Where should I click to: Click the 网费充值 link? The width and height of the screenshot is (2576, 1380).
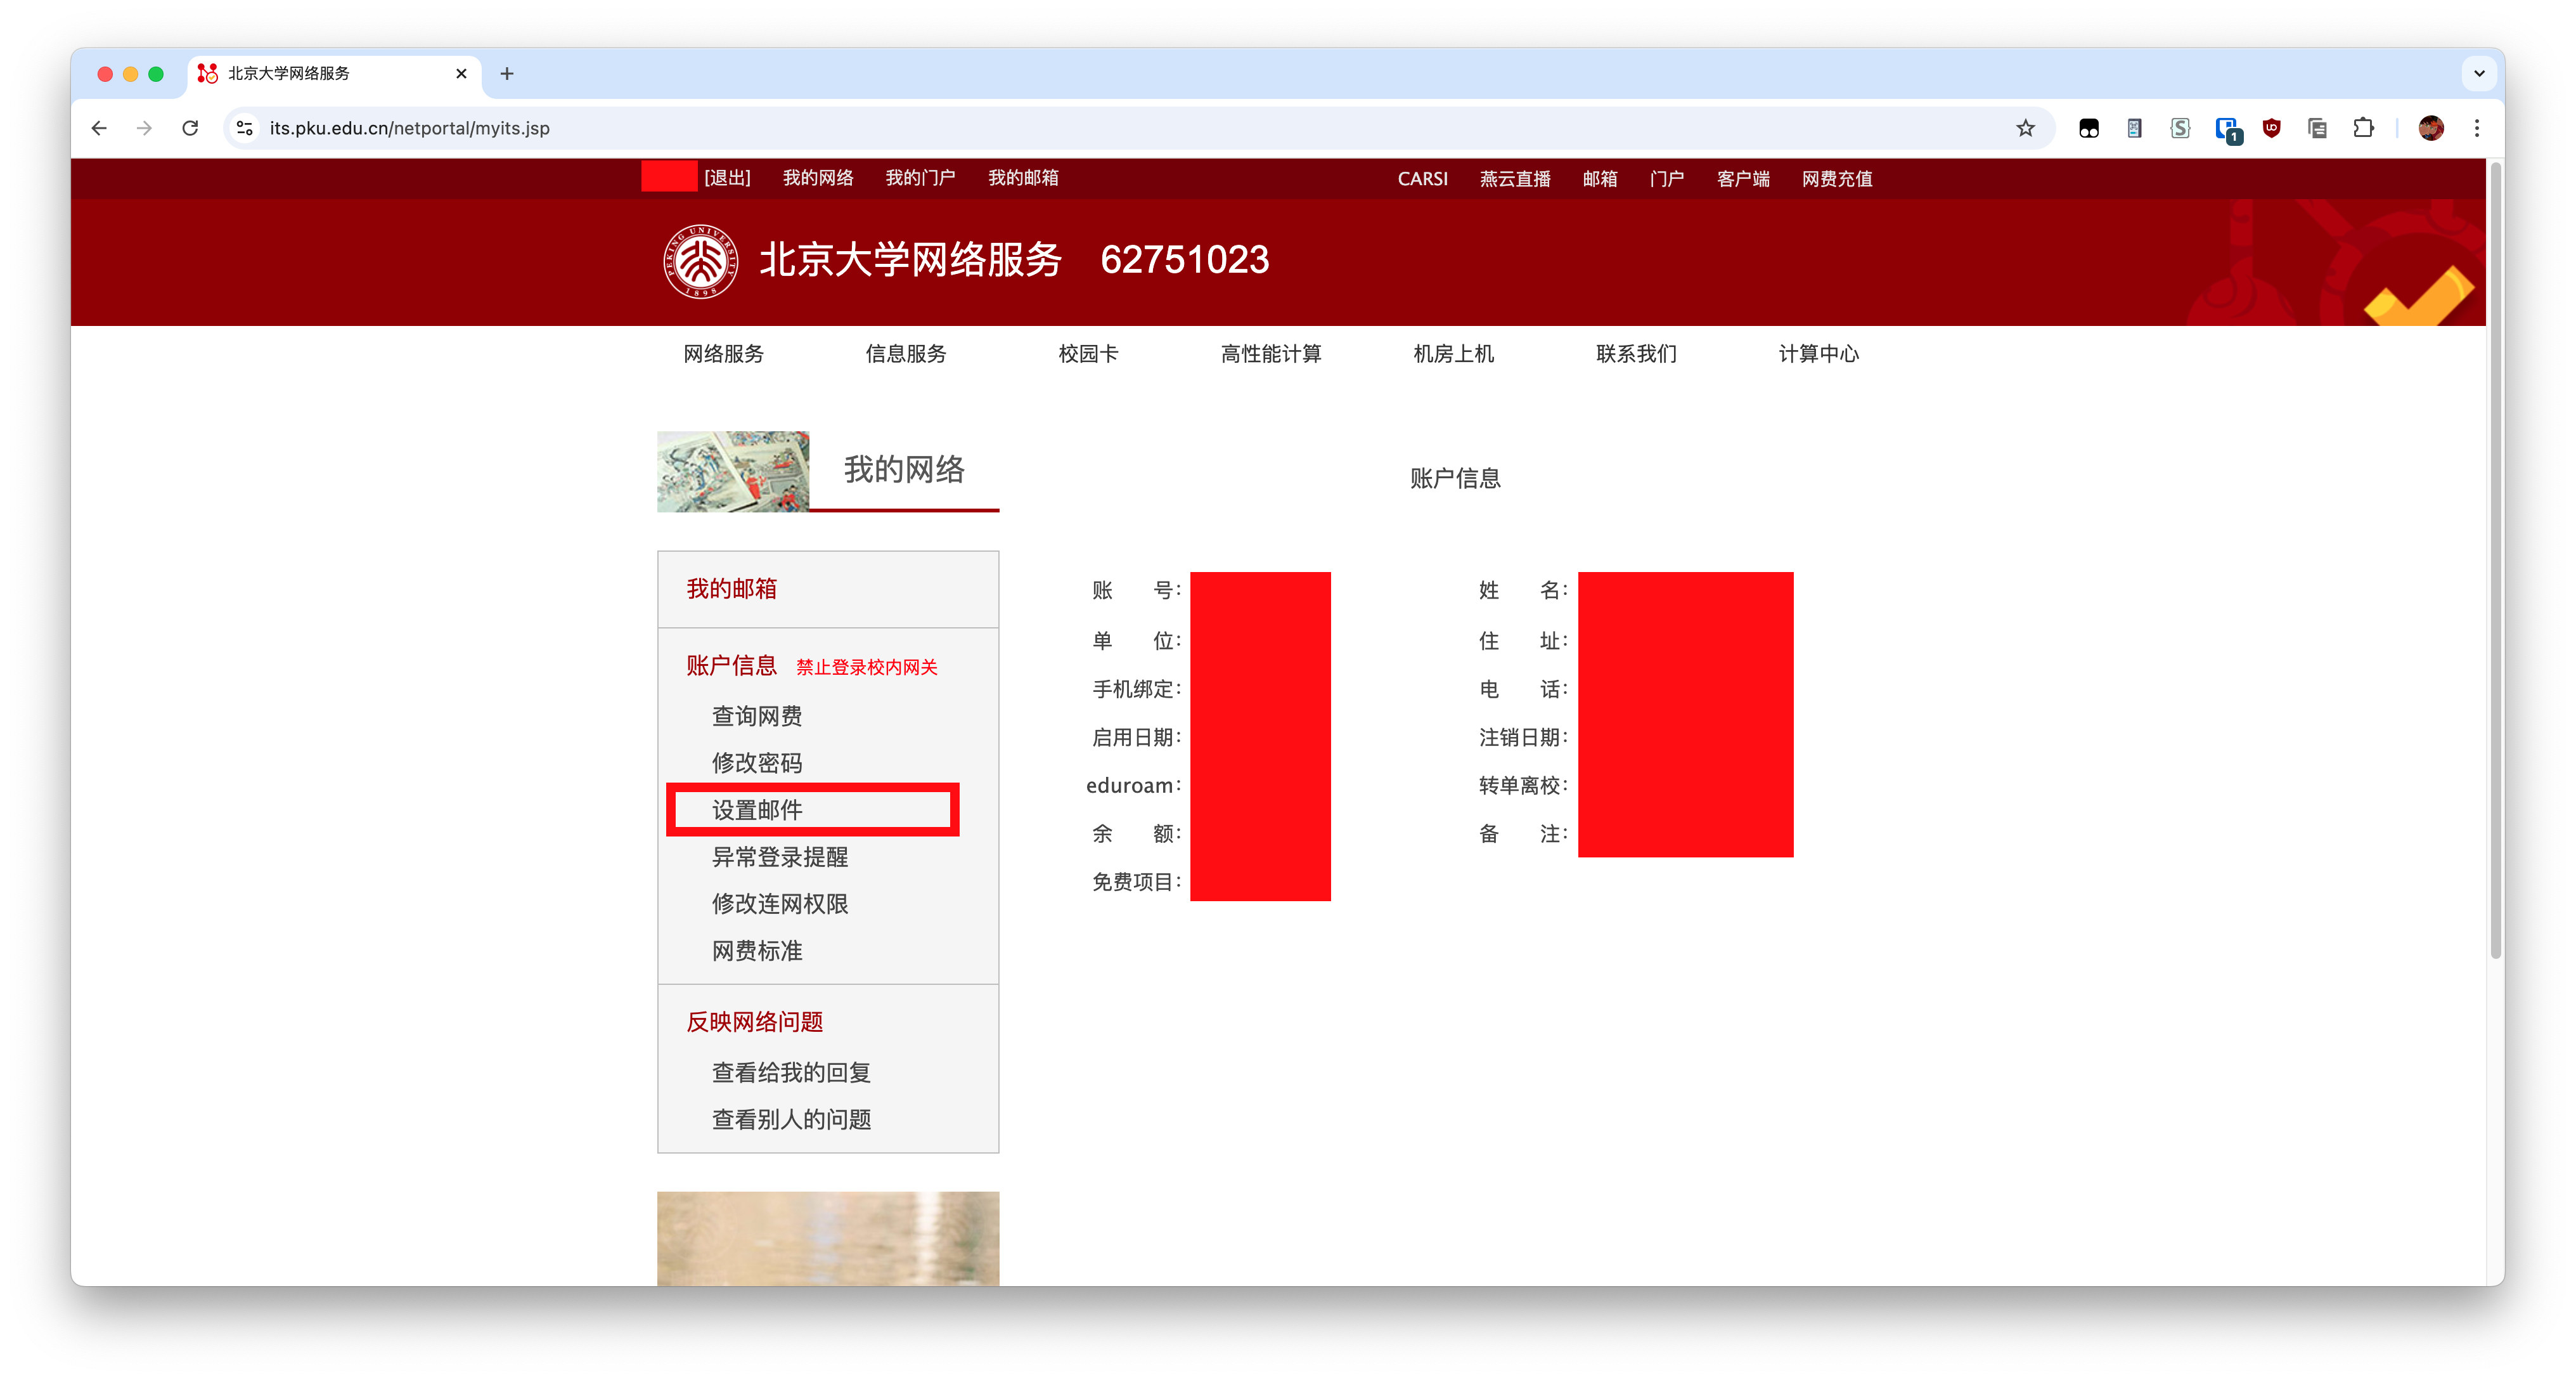pos(1836,178)
